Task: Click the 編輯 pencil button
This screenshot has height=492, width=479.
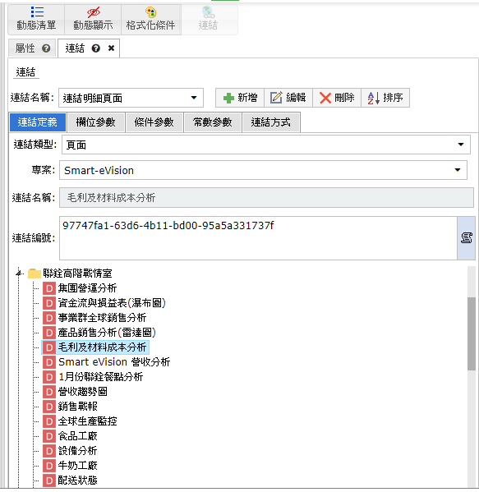Action: pyautogui.click(x=288, y=98)
